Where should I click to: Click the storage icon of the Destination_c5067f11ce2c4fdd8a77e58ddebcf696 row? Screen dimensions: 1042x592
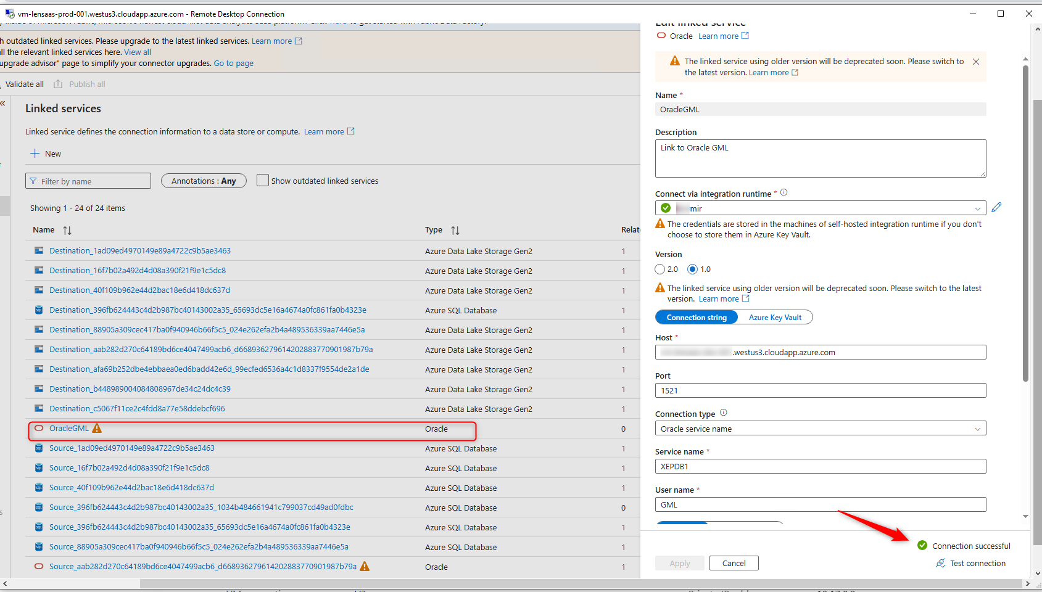click(39, 408)
